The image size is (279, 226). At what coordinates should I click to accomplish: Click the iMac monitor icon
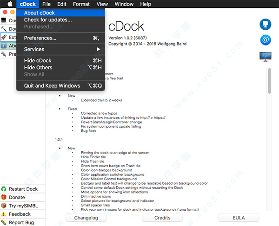266,57
